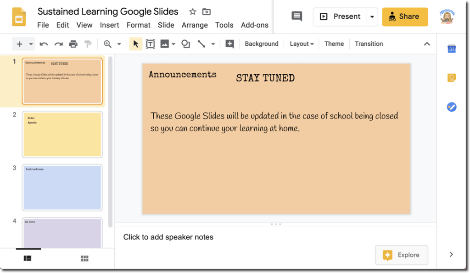470x273 pixels.
Task: Open new slide layout dropdown arrow
Action: 31,44
